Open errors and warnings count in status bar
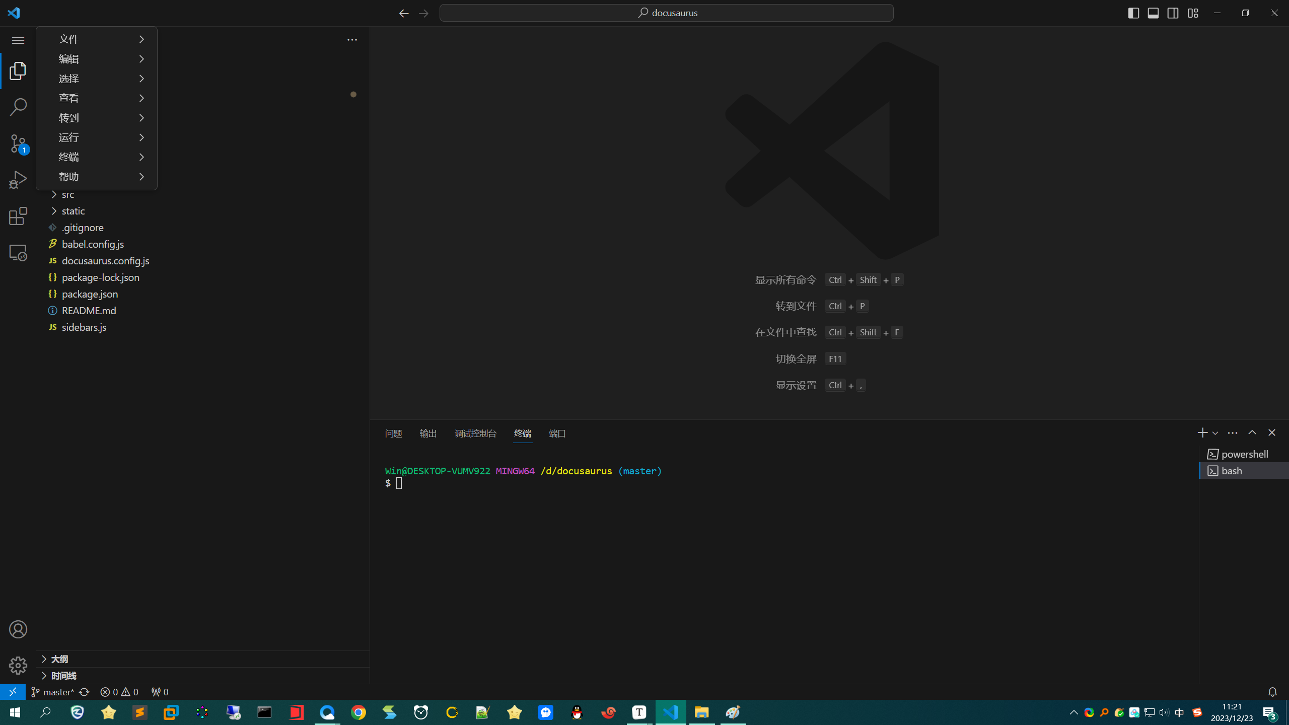 119,692
